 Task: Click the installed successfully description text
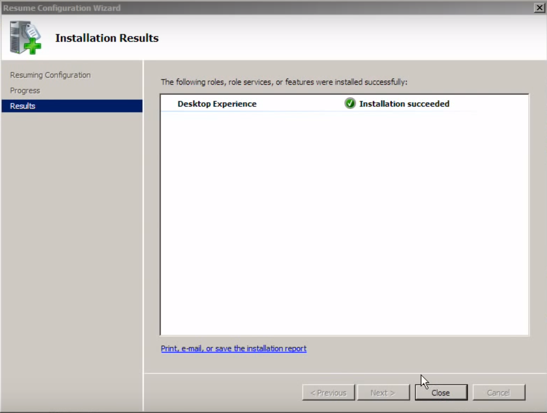[x=284, y=82]
